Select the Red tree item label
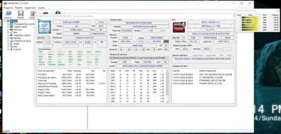The image size is (281, 134). point(15,47)
